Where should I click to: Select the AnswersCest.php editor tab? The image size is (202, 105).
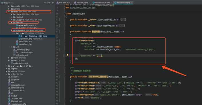coord(123,3)
